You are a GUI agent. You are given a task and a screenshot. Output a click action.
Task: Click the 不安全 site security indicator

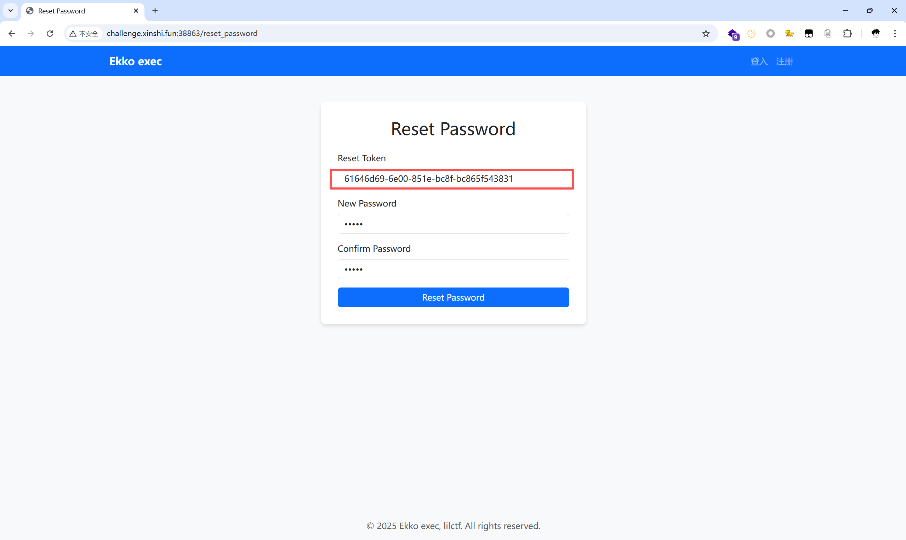(84, 34)
